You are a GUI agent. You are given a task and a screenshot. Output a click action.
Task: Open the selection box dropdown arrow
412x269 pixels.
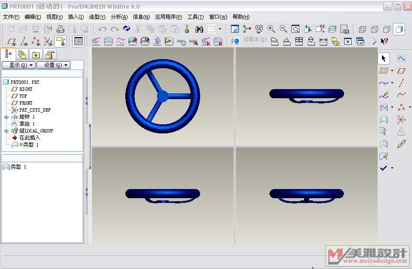click(220, 29)
